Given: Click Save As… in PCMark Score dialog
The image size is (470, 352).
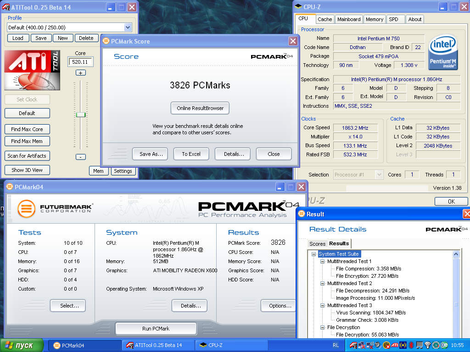Looking at the screenshot, I should (x=150, y=154).
